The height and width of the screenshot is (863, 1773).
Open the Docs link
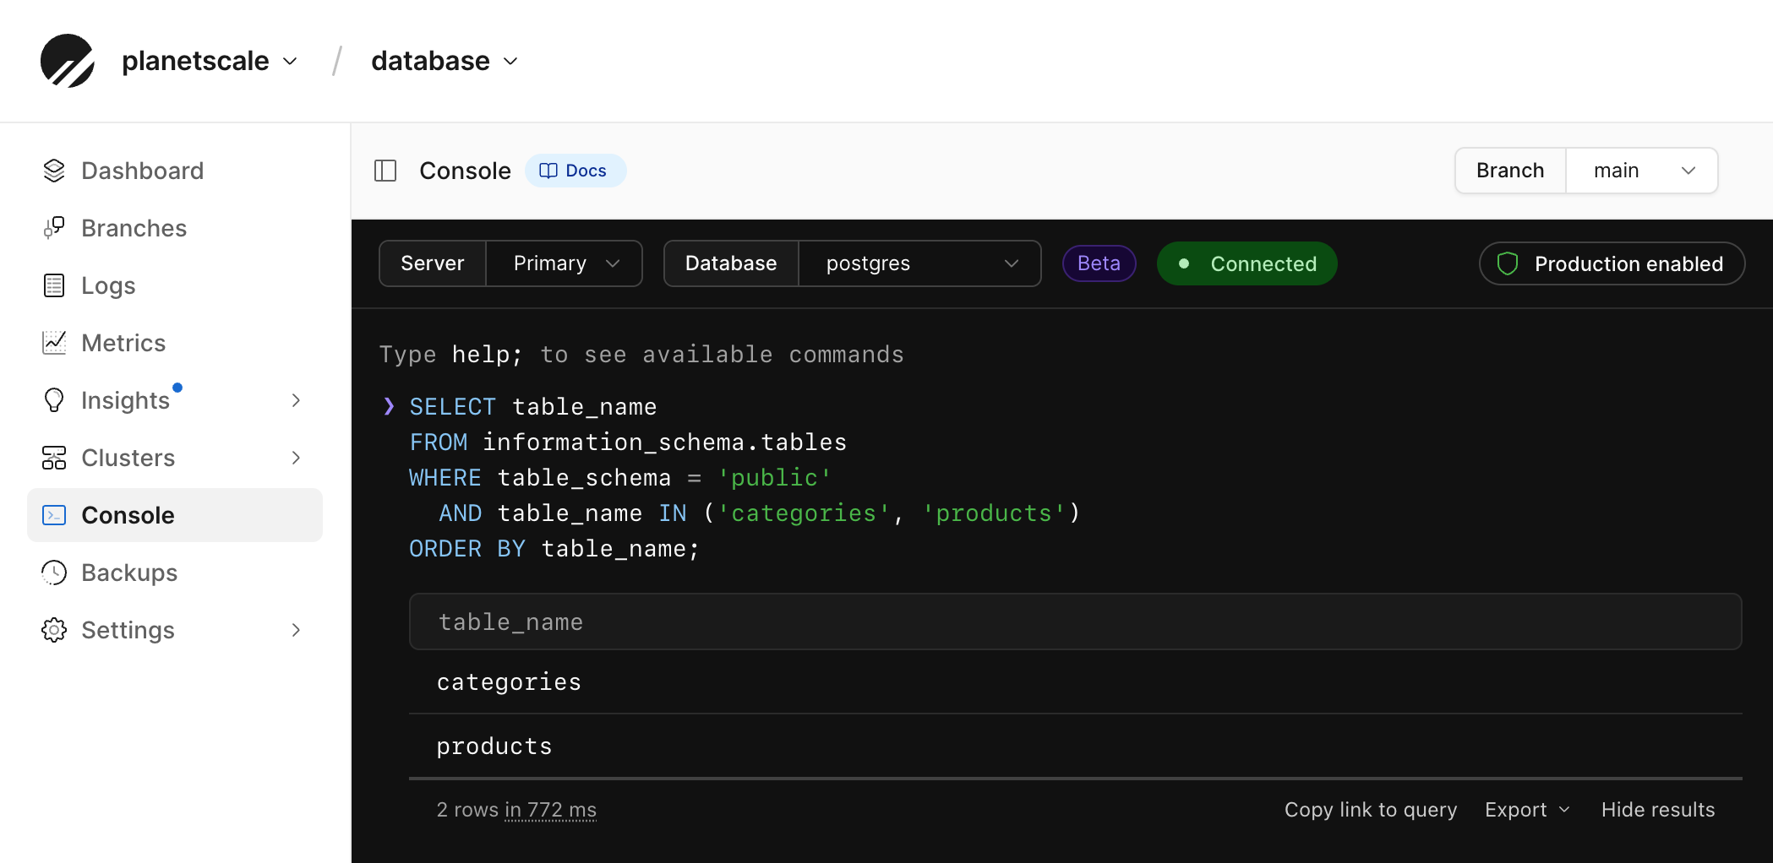(x=576, y=171)
